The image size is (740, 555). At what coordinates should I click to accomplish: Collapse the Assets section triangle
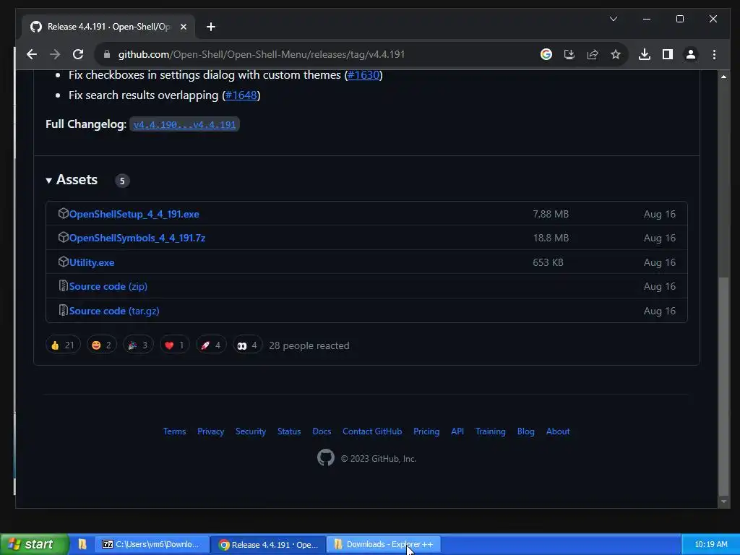coord(48,180)
